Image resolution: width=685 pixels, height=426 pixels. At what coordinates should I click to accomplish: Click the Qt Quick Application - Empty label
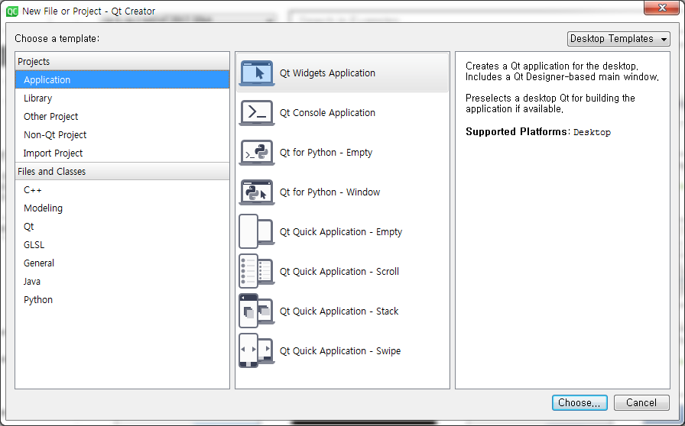[341, 232]
